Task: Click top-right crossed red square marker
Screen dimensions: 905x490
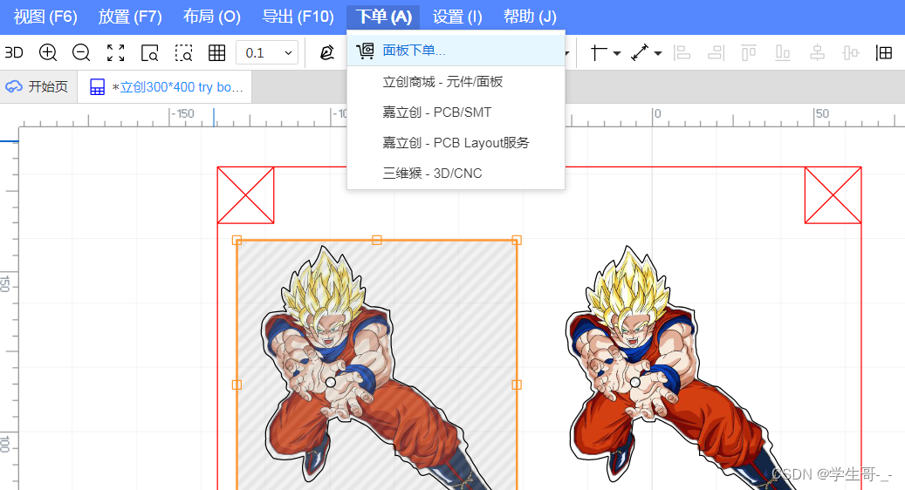Action: tap(833, 195)
